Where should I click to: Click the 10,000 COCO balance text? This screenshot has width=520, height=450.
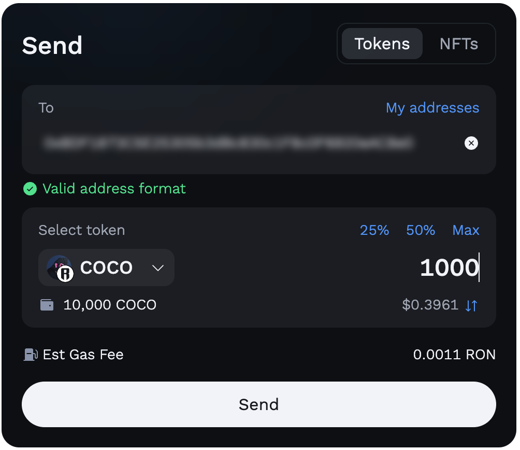(x=110, y=305)
